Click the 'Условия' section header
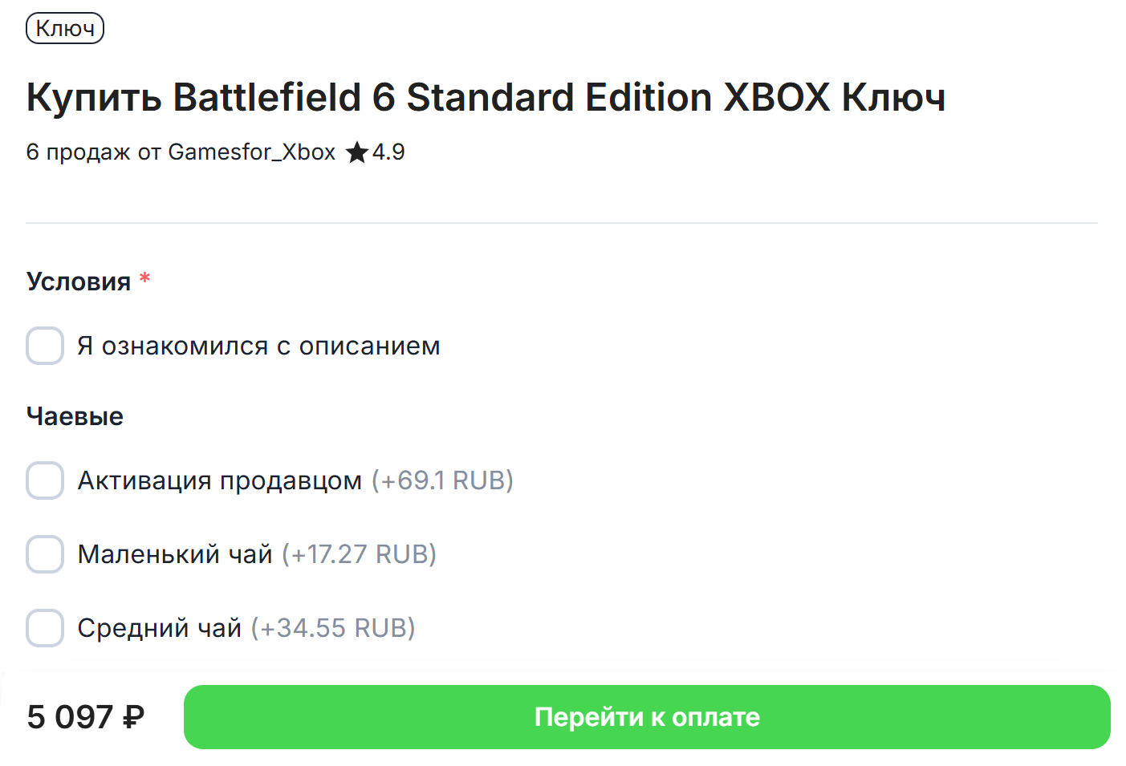This screenshot has width=1126, height=766. [x=79, y=282]
